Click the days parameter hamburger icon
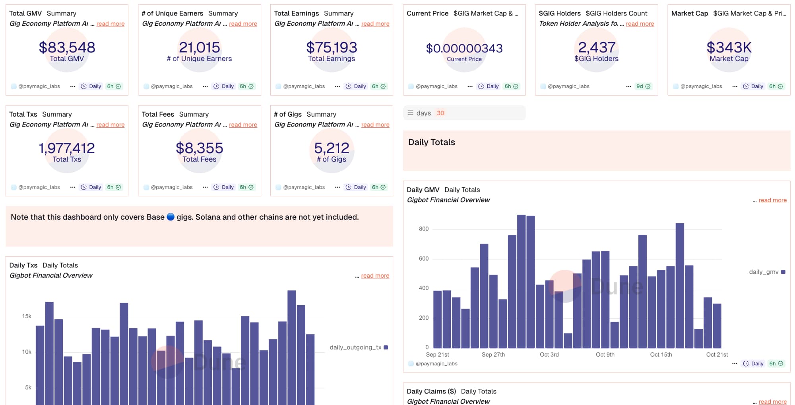Image resolution: width=795 pixels, height=405 pixels. click(411, 113)
